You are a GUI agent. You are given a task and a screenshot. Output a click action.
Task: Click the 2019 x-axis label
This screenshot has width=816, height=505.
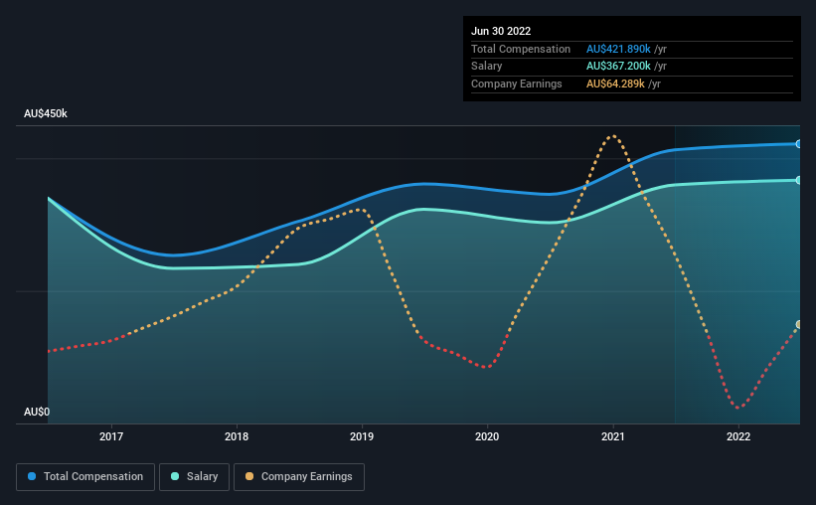(x=362, y=436)
